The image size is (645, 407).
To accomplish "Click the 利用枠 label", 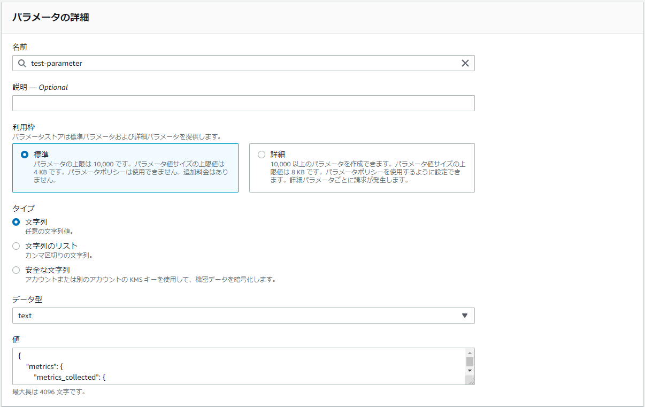I will [x=24, y=127].
